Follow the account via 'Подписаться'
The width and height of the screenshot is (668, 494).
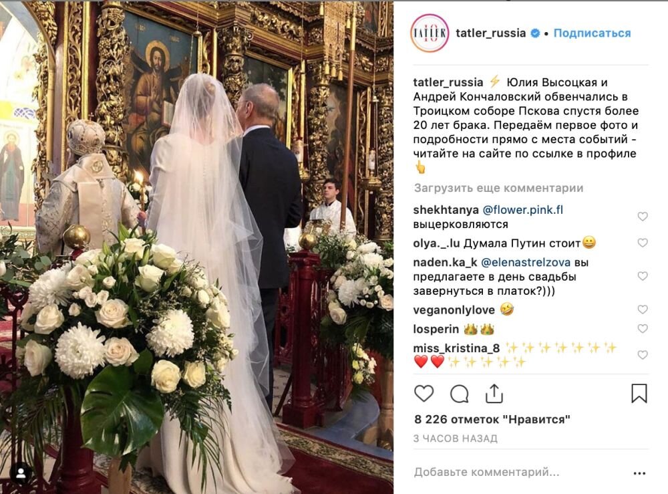pos(592,33)
